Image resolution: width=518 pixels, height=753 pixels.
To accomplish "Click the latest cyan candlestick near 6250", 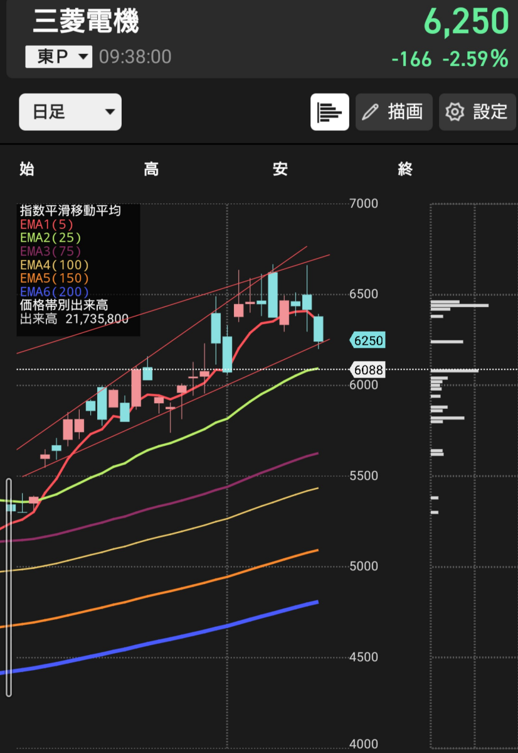I will [x=319, y=330].
